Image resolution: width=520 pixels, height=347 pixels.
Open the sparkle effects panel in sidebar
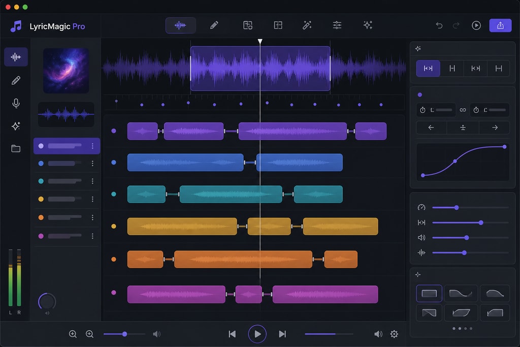(x=16, y=126)
